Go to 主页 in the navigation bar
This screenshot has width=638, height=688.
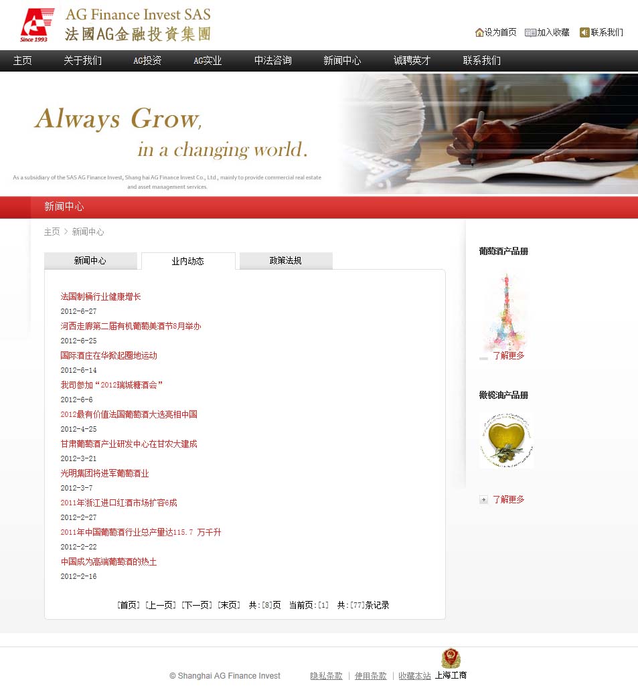22,60
